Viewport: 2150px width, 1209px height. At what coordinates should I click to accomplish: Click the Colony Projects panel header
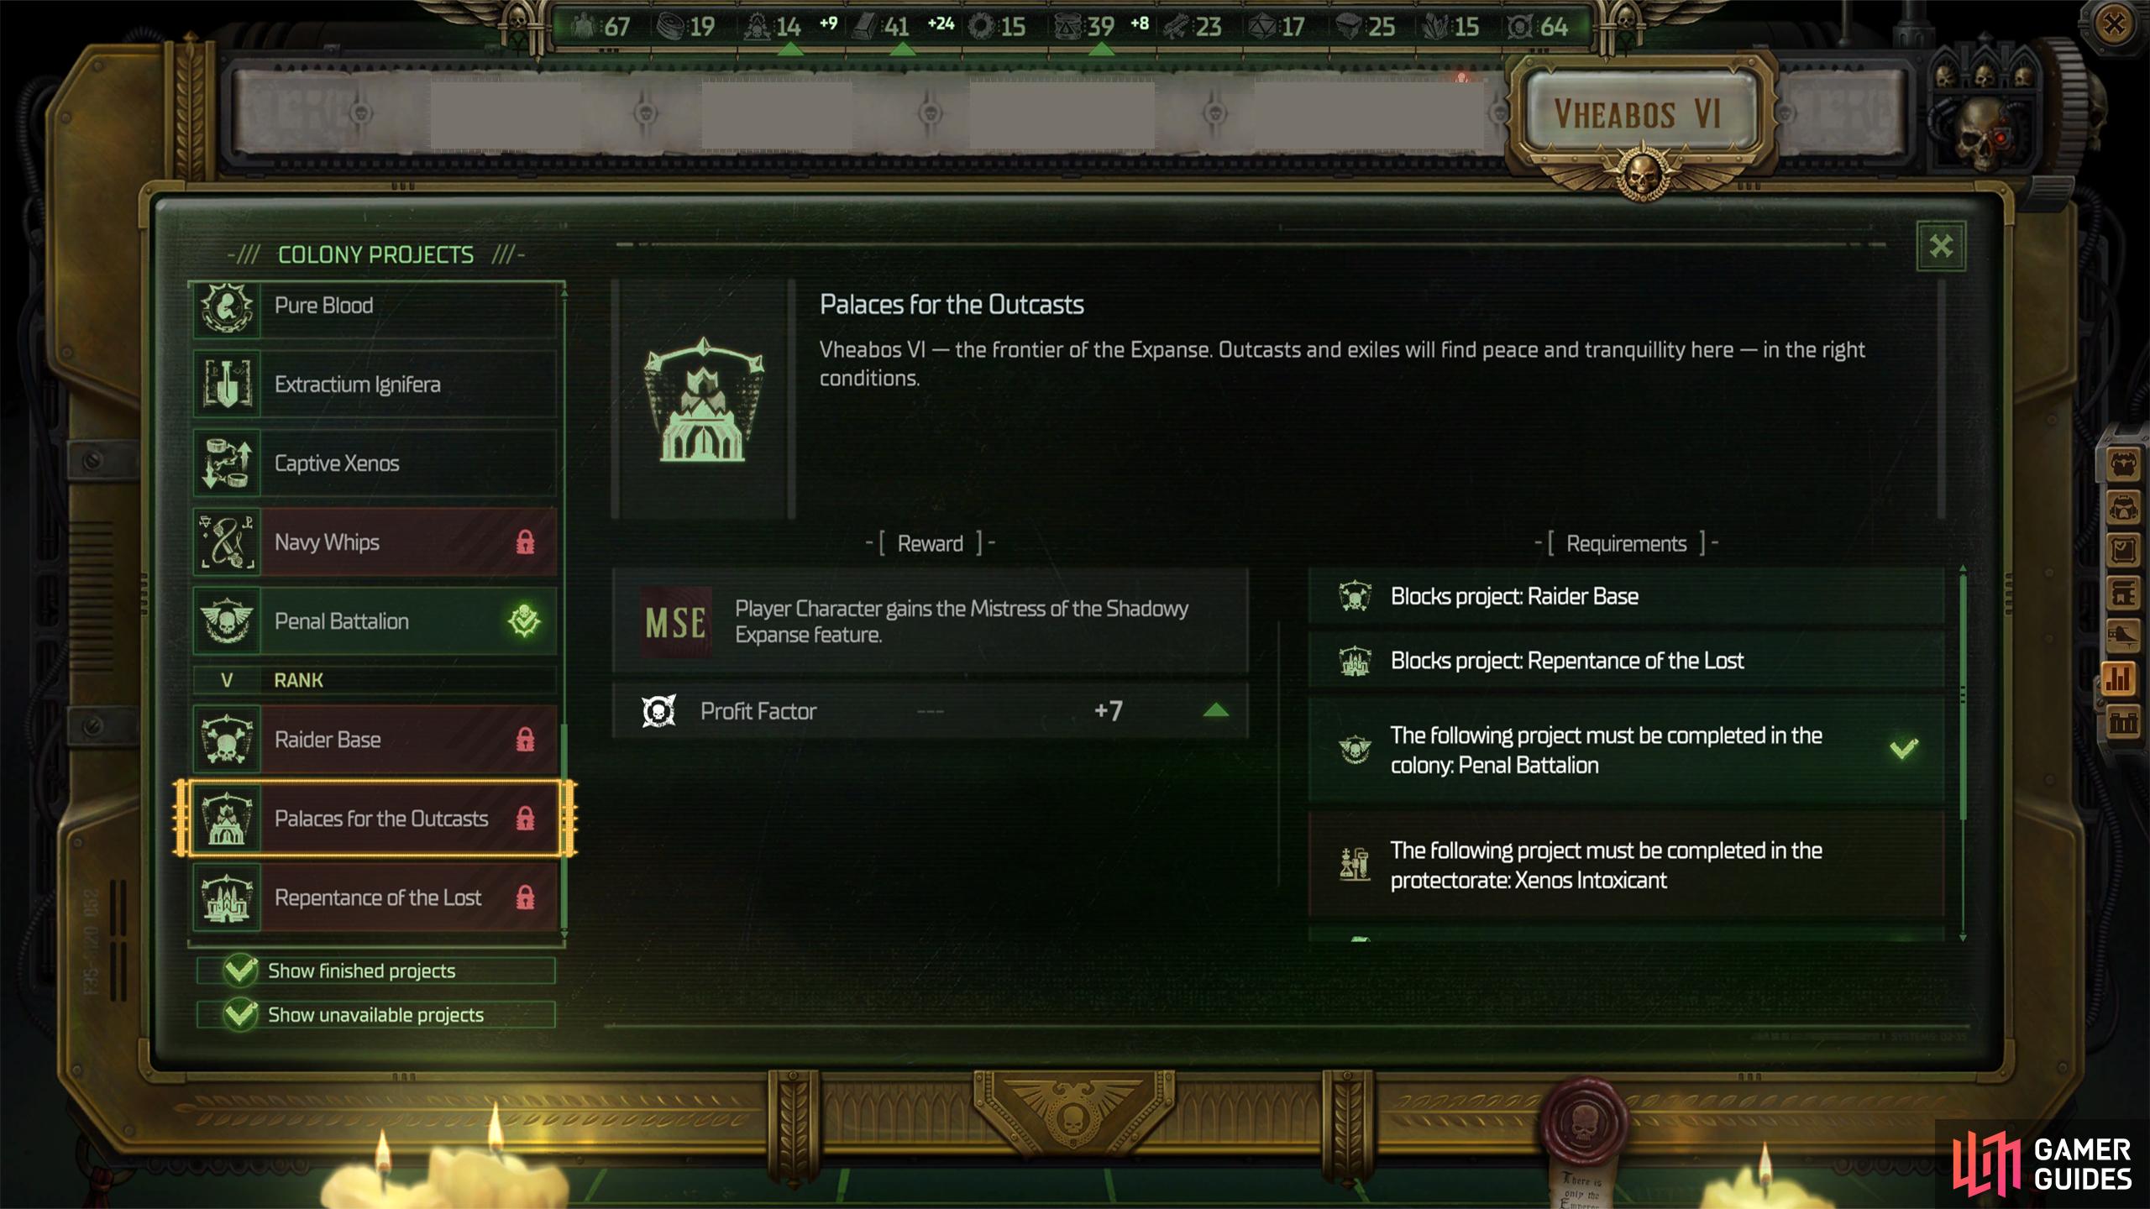click(375, 254)
